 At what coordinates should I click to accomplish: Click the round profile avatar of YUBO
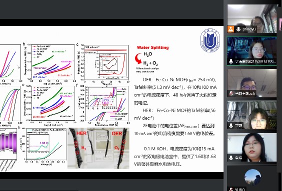(x=252, y=177)
